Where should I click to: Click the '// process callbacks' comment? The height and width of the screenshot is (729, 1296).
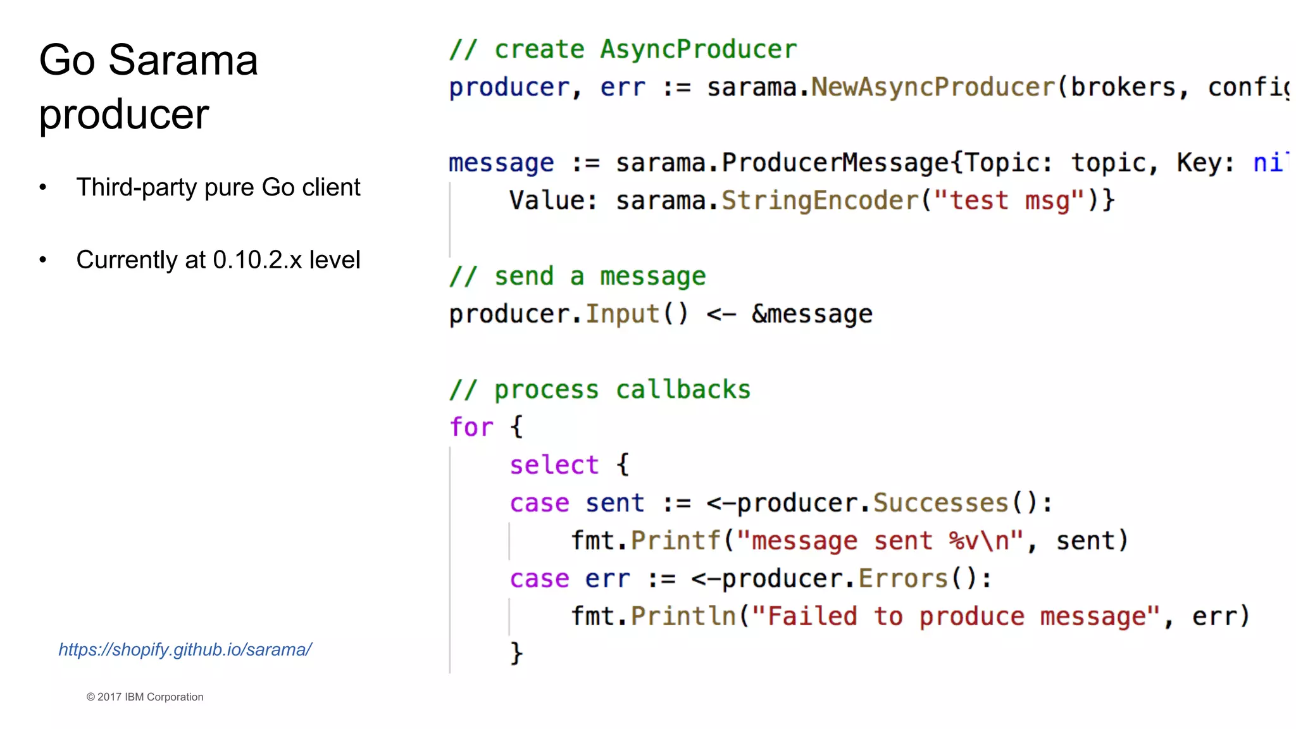(600, 390)
